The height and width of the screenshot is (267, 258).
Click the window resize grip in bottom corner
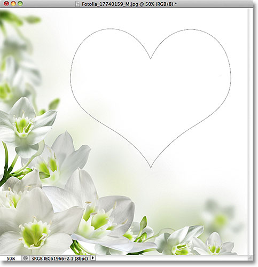point(250,258)
